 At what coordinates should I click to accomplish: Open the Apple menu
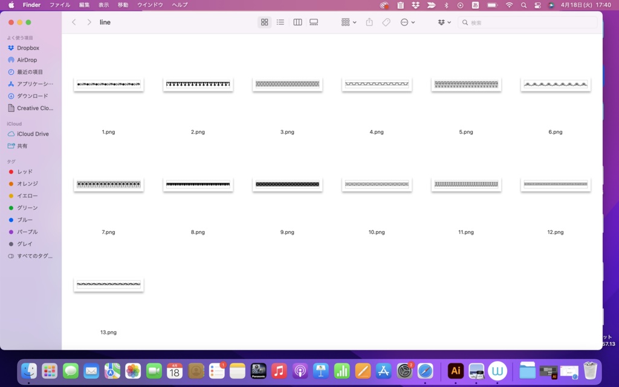coord(11,5)
